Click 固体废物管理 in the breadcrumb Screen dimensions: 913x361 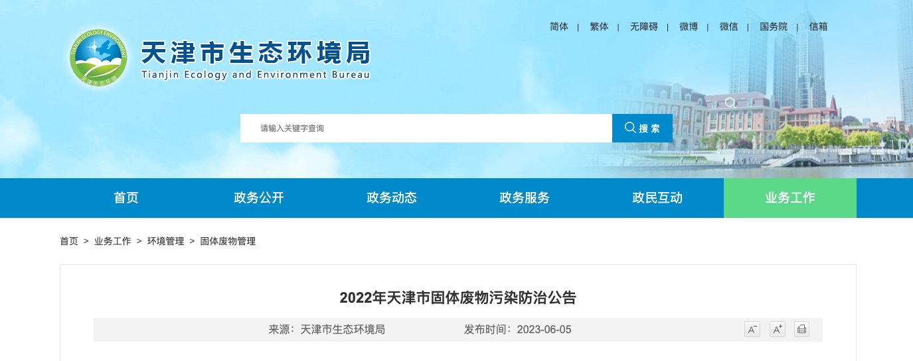(228, 241)
